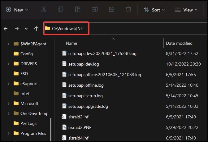Click the gear icon of sisraid2.inf
Image resolution: width=208 pixels, height=142 pixels.
[64, 117]
